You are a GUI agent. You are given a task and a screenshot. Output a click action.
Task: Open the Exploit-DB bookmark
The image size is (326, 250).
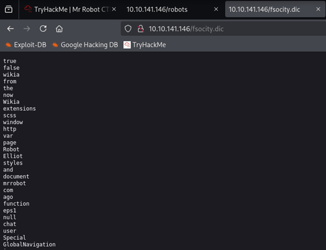[26, 45]
